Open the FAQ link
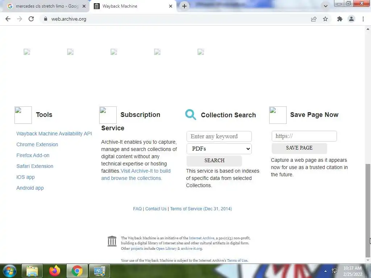This screenshot has width=371, height=278. pyautogui.click(x=137, y=209)
